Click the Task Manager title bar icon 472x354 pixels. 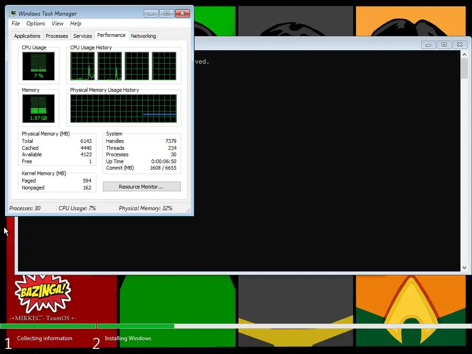pyautogui.click(x=12, y=13)
